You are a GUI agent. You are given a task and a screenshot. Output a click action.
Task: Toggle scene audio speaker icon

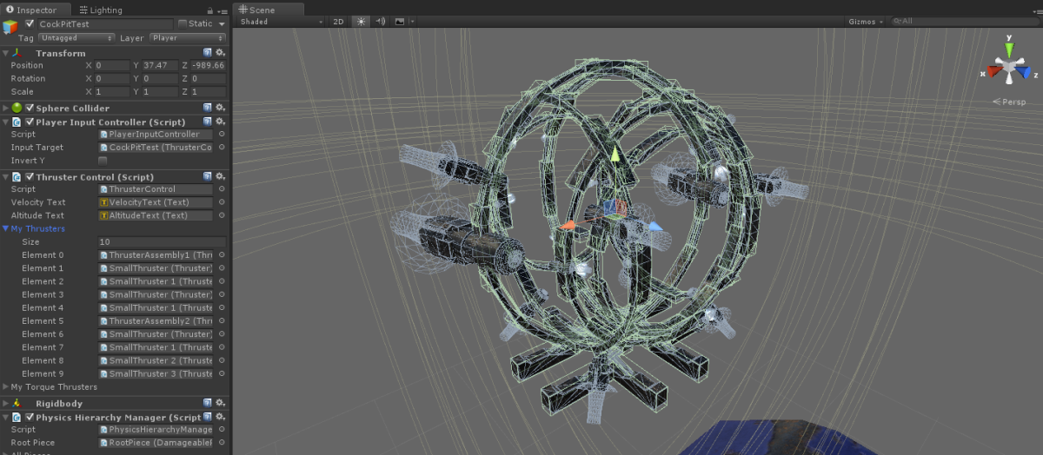point(381,21)
